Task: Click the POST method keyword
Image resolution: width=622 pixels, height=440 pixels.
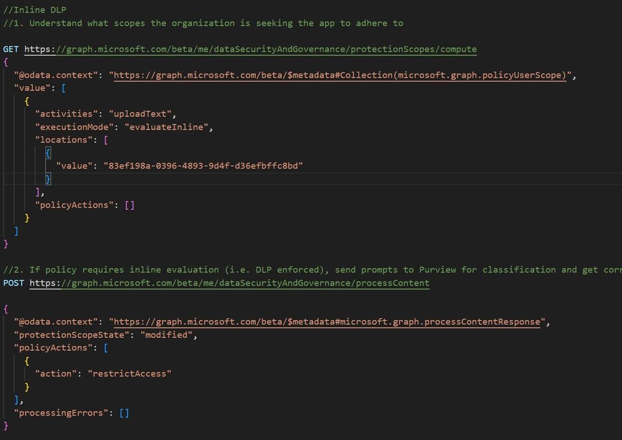Action: [14, 283]
